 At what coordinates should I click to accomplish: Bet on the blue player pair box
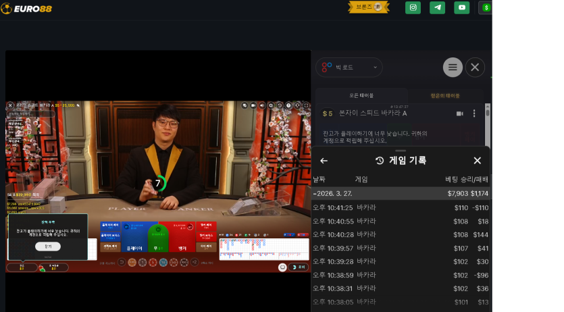coord(110,226)
